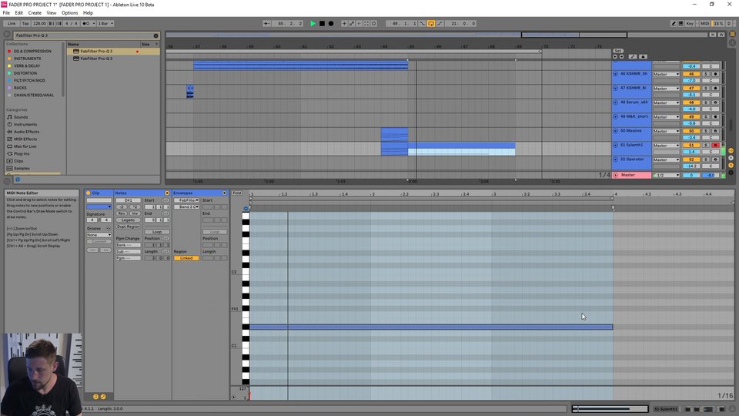739x416 pixels.
Task: Unfold track 52 Operator
Action: 615,159
